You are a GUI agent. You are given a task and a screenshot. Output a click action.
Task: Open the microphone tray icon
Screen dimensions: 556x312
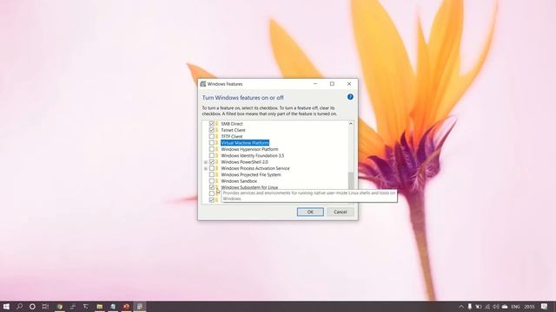[x=469, y=307]
